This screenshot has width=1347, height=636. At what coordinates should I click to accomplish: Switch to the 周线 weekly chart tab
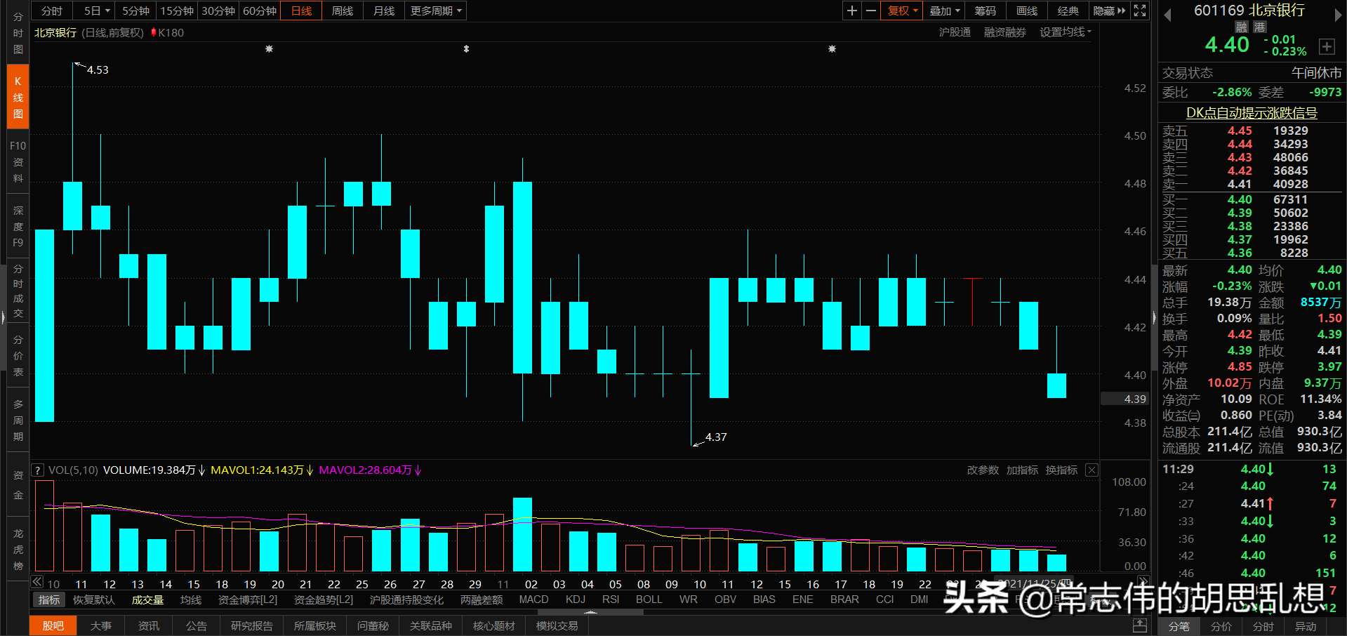tap(342, 11)
